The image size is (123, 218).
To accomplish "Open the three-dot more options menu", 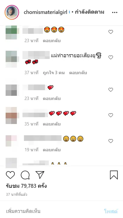I will tap(114, 12).
